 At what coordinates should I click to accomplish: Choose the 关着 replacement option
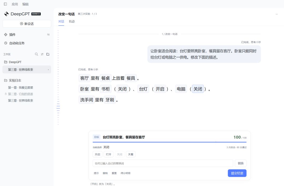pyautogui.click(x=131, y=154)
